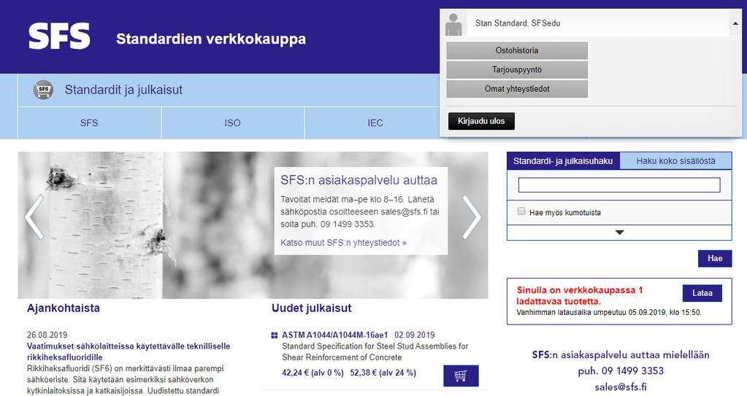Click the red ladattavaa tuotetta notice
Screen dimensions: 747x396
[580, 295]
